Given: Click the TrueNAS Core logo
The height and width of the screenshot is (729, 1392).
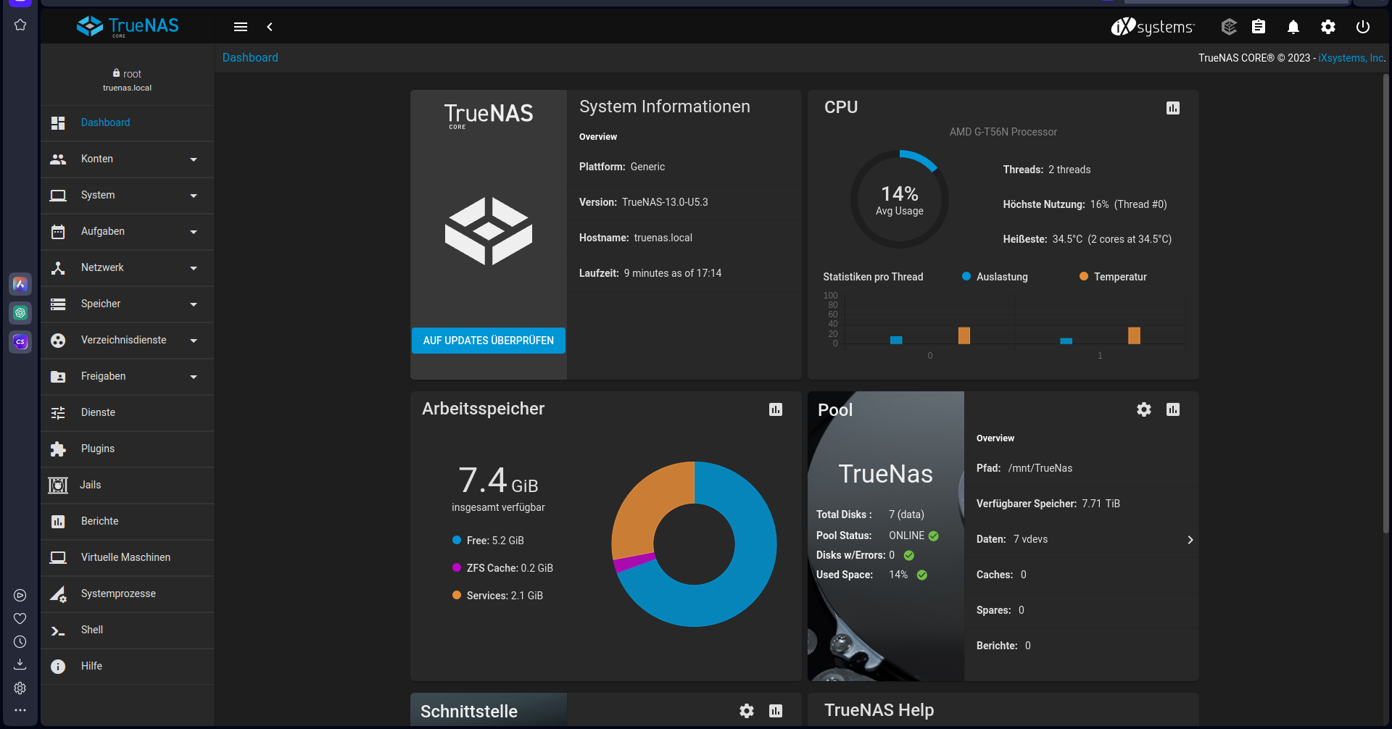Looking at the screenshot, I should tap(128, 27).
